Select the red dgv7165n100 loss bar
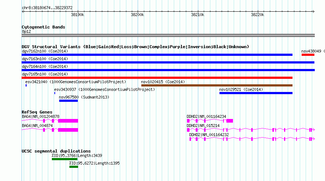 (157, 78)
